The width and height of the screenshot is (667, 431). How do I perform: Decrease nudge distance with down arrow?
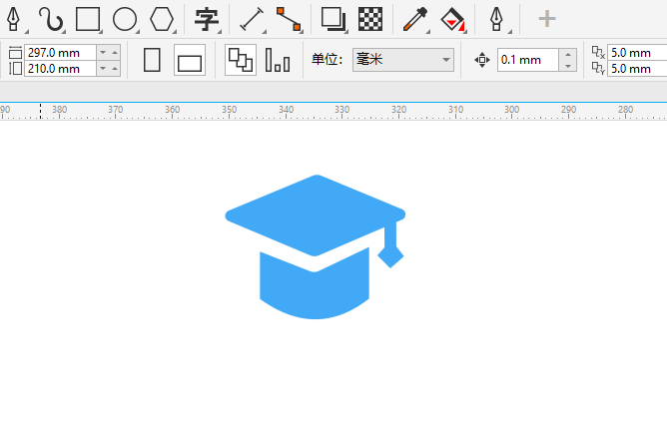point(568,66)
